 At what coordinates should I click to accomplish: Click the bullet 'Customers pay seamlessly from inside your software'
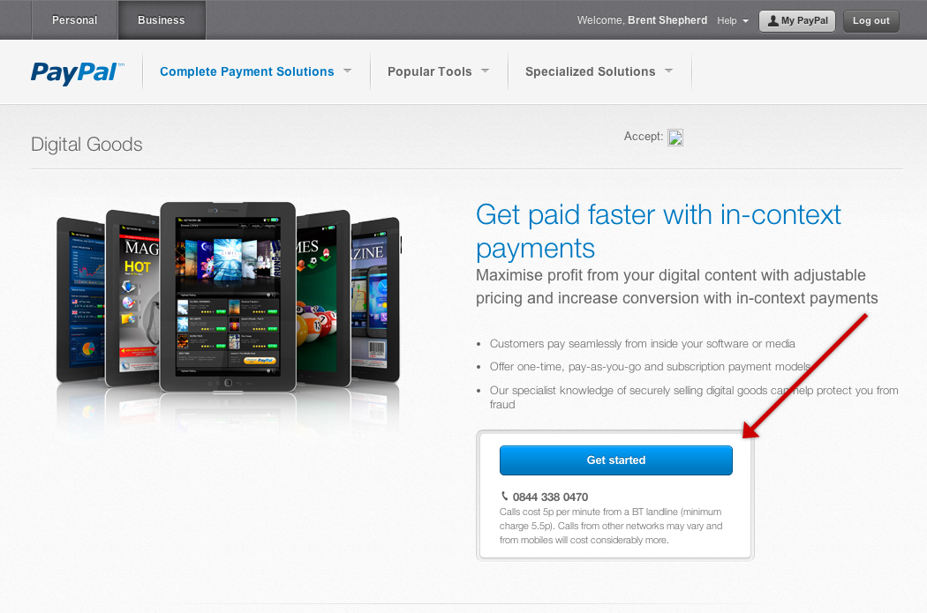click(x=642, y=344)
